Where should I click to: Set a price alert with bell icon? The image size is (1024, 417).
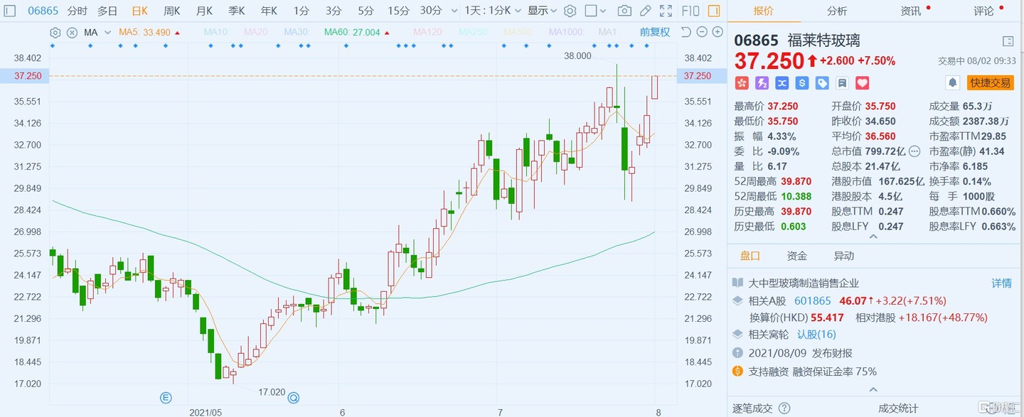click(x=953, y=82)
